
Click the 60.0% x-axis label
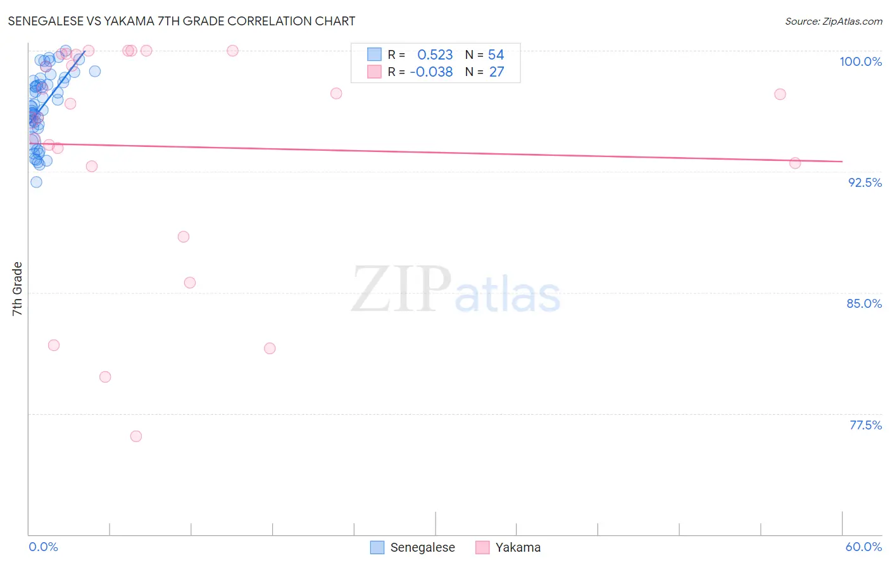(x=863, y=547)
